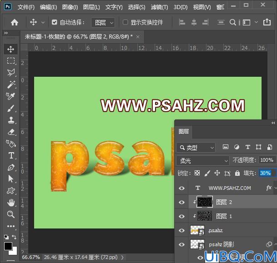Click the 填充 fill value field

point(267,173)
